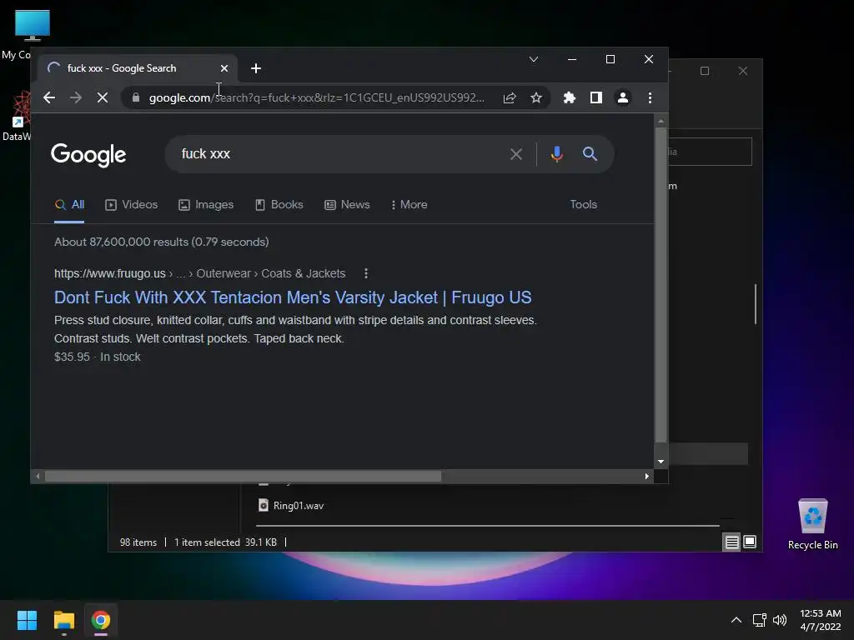Screen dimensions: 854x640
Task: Open the tab search chevron in Chrome title bar
Action: (534, 59)
